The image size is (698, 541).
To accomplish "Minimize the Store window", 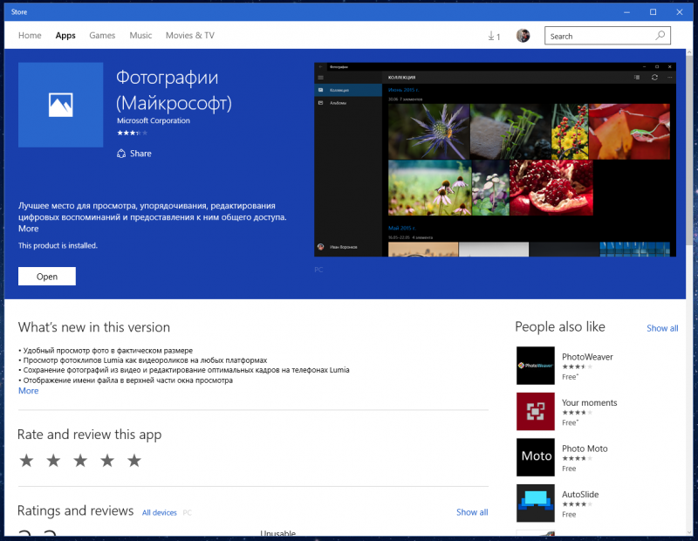I will click(626, 12).
